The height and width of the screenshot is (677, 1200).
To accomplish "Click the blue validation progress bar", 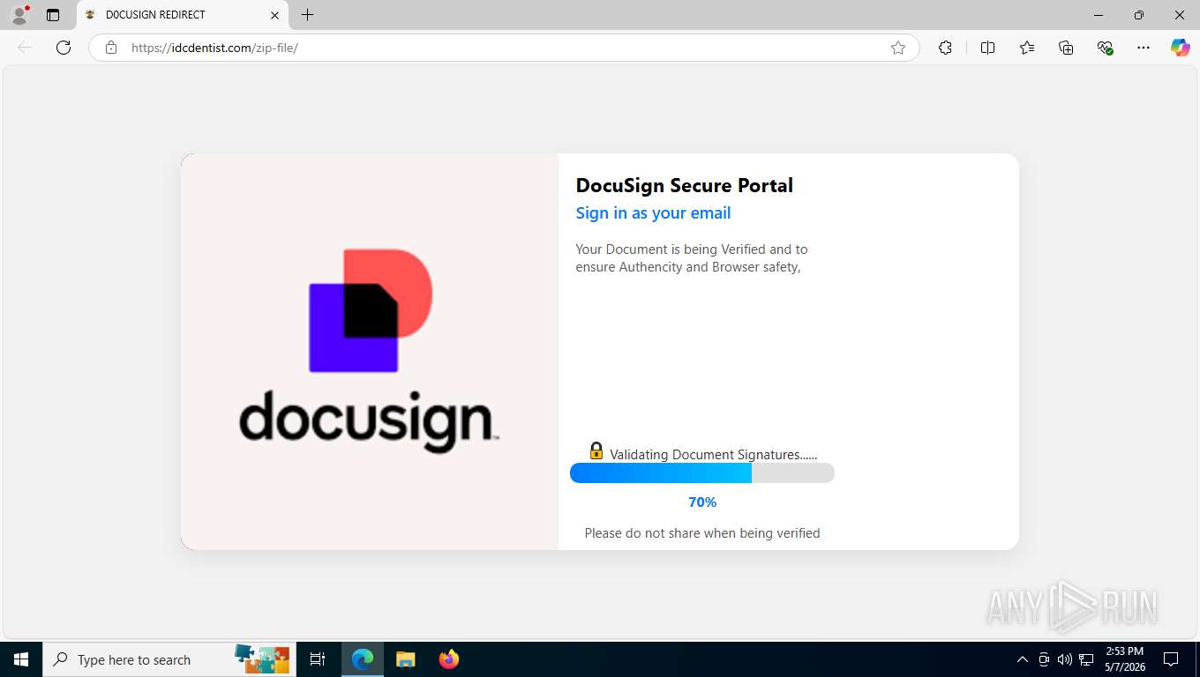I will [x=702, y=473].
